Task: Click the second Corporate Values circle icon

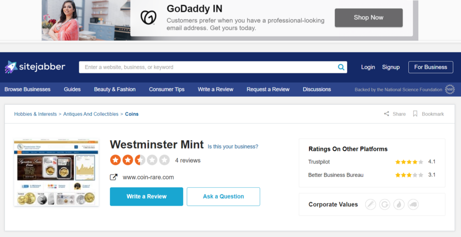Action: coord(384,204)
